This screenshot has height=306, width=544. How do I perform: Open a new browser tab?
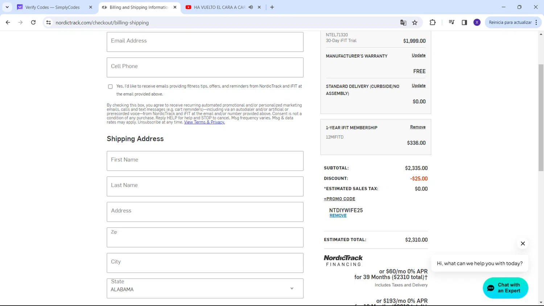click(x=272, y=7)
